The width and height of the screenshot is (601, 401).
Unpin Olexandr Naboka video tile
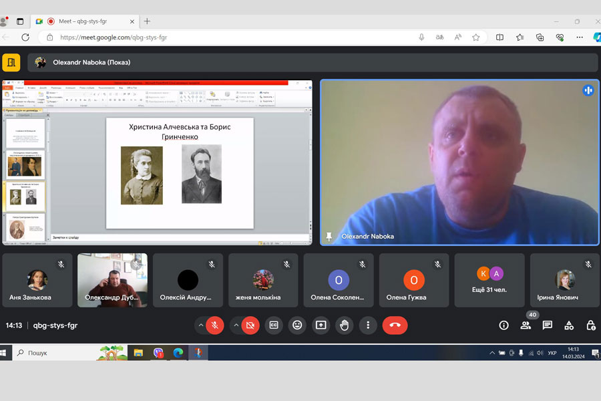(329, 237)
